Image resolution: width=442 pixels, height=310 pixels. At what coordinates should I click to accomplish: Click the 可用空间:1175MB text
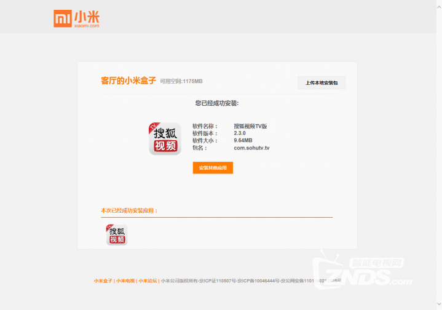point(181,81)
